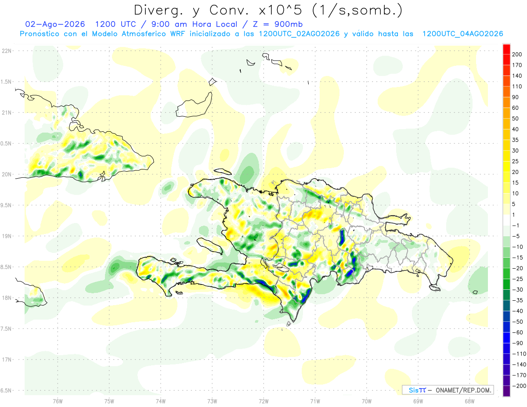Click the '71W' longitude label
The image size is (527, 407).
315,401
